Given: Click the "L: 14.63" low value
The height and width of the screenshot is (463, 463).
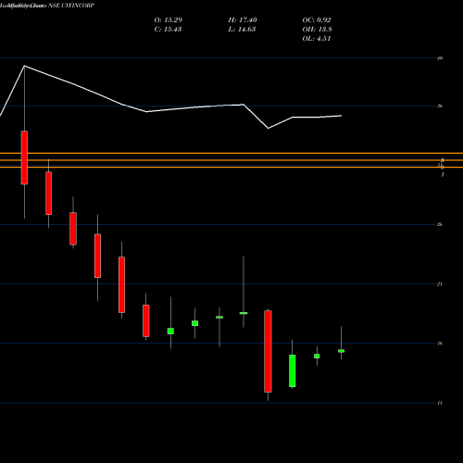Looking at the screenshot, I should coord(242,30).
